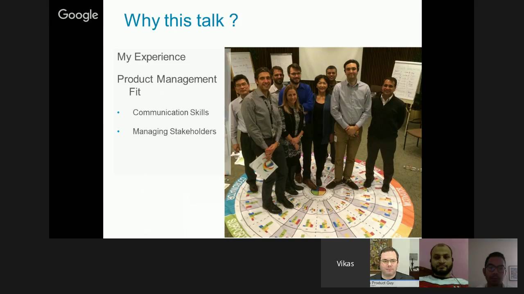Click the flipchart easel at photo's right edge
Image resolution: width=524 pixels, height=294 pixels.
(407, 81)
